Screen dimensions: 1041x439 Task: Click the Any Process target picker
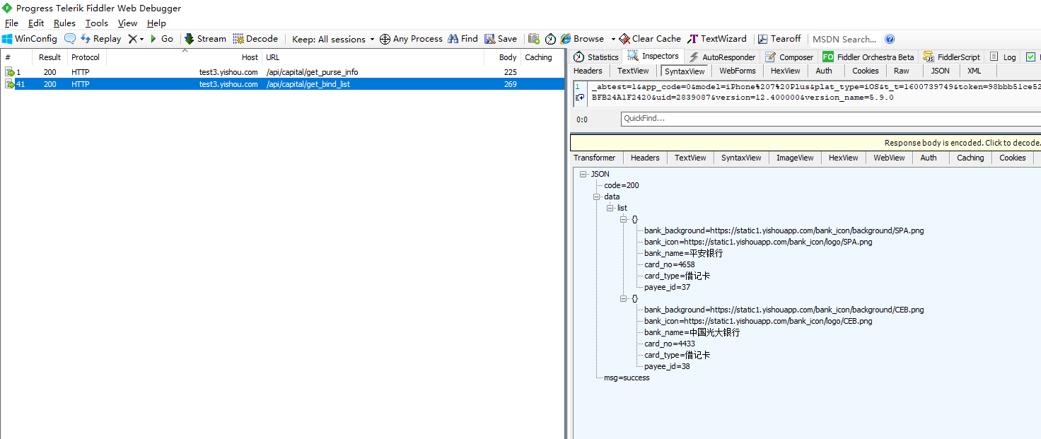[411, 39]
